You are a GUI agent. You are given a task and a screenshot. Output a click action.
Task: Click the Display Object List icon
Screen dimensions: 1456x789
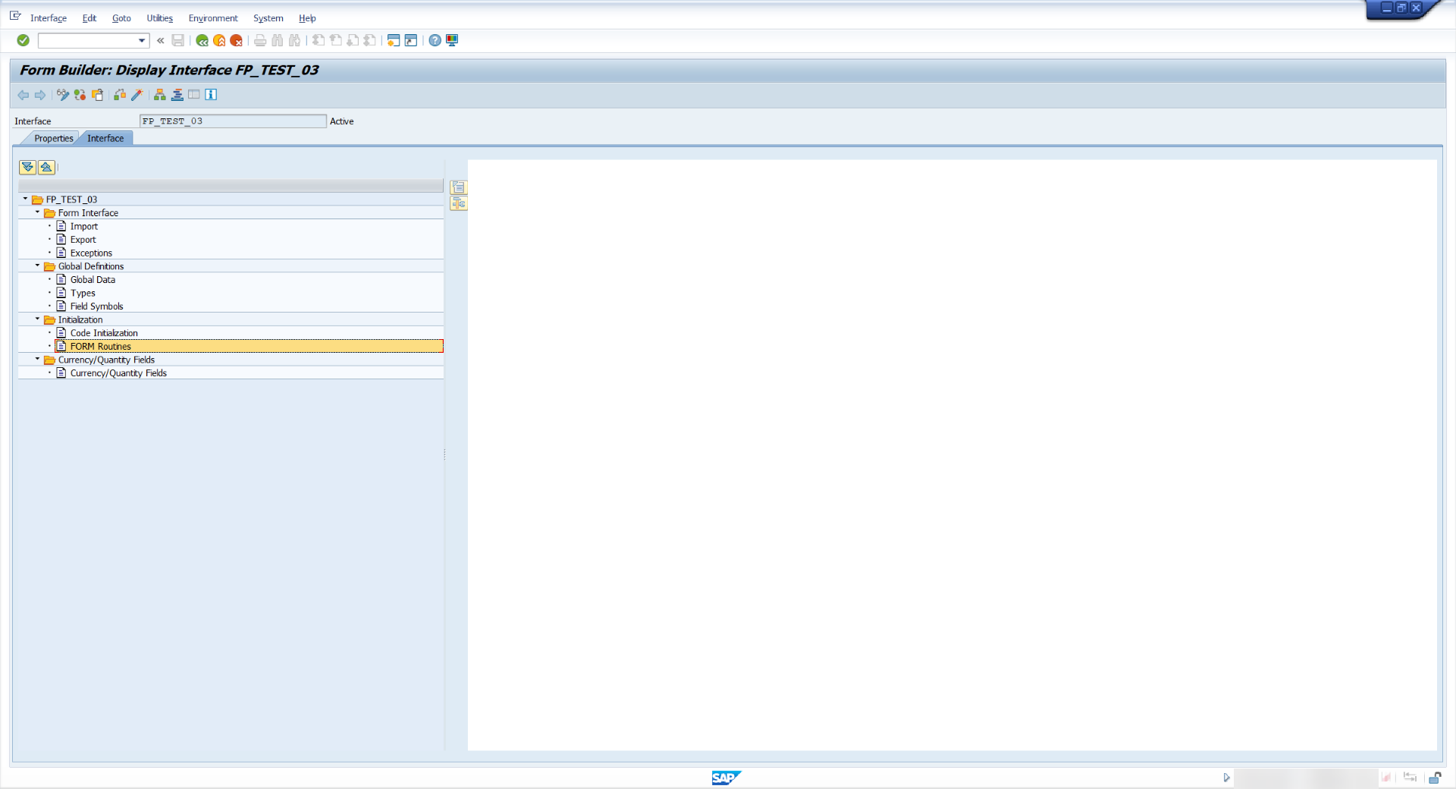(177, 95)
